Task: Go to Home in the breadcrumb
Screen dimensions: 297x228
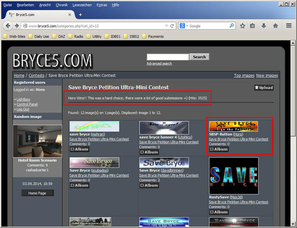Action: [x=19, y=76]
